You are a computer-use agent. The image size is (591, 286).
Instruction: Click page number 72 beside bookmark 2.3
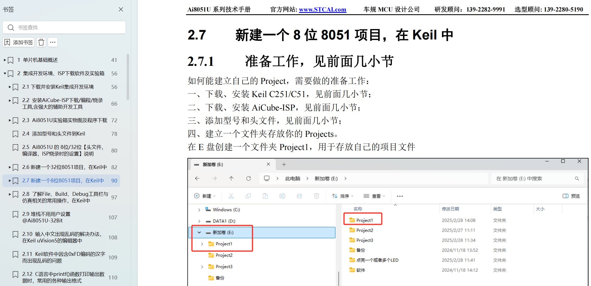[114, 120]
